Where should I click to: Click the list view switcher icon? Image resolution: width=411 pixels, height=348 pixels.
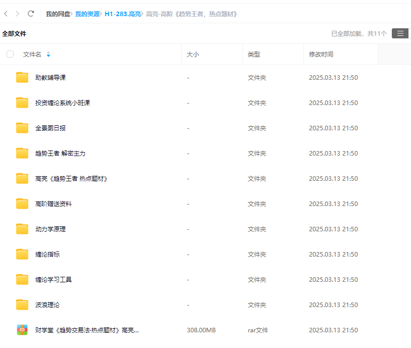pyautogui.click(x=400, y=33)
